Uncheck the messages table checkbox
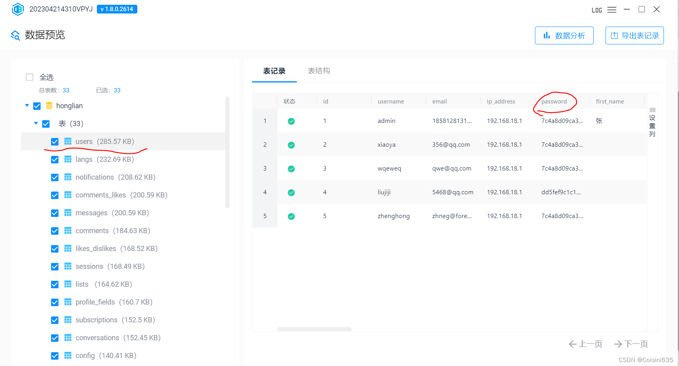Viewport: 679px width, 366px height. point(55,213)
